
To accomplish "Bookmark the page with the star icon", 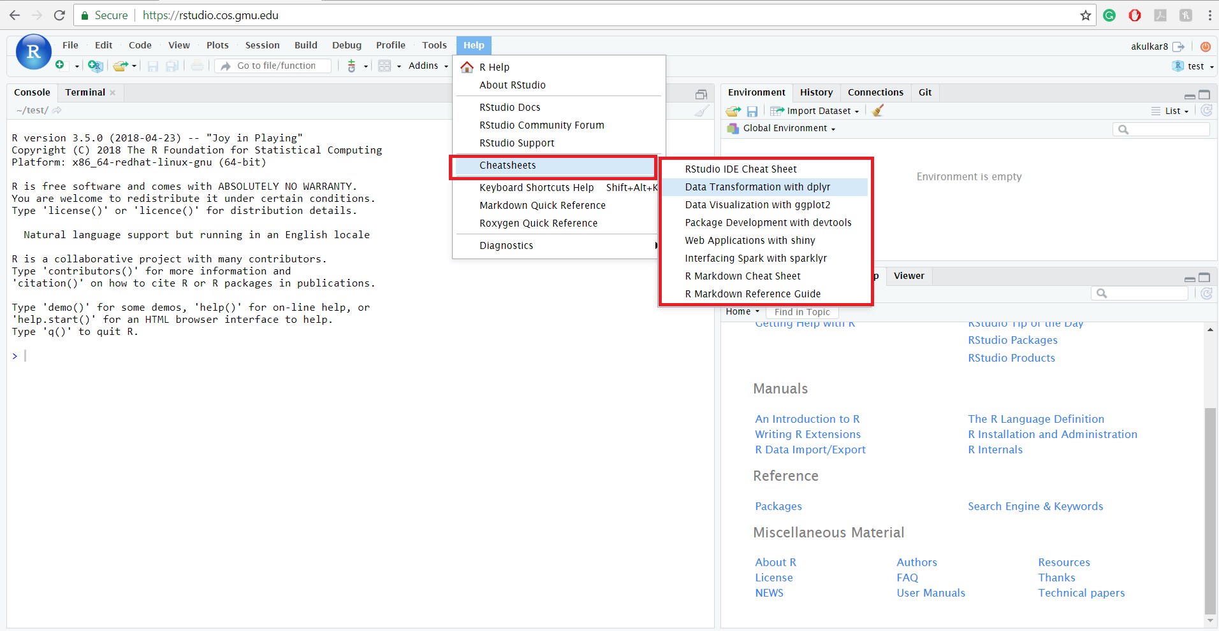I will click(x=1085, y=15).
